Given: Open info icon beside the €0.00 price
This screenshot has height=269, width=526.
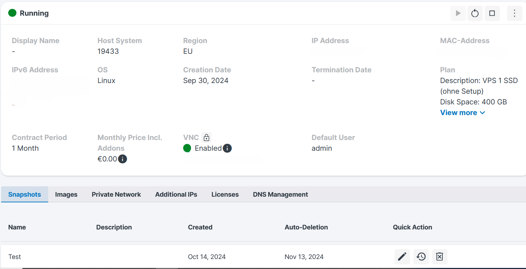Looking at the screenshot, I should point(122,159).
